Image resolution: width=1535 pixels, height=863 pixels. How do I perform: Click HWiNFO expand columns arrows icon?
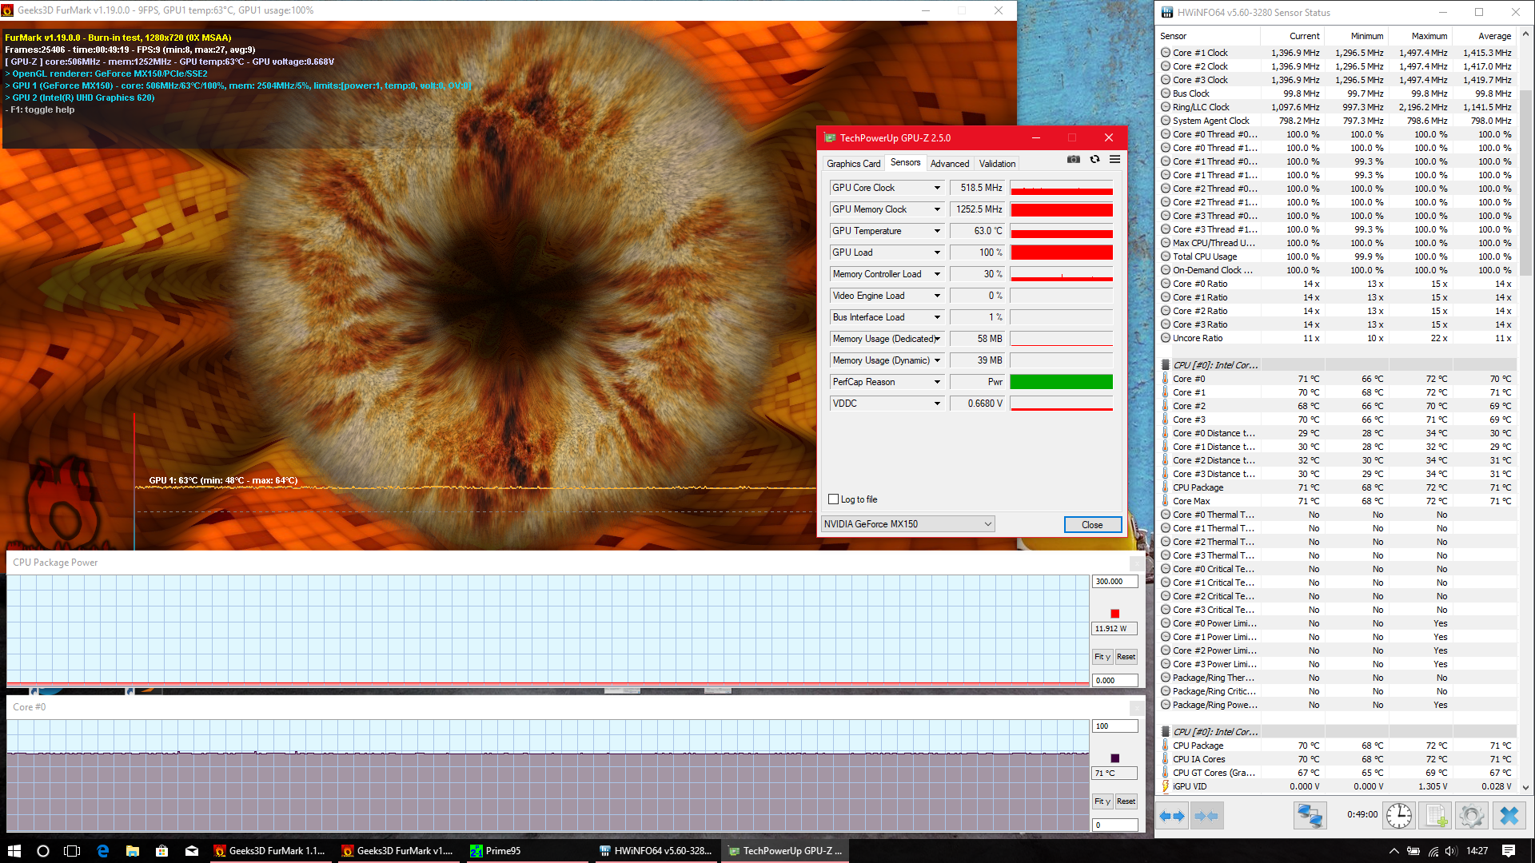pos(1172,816)
